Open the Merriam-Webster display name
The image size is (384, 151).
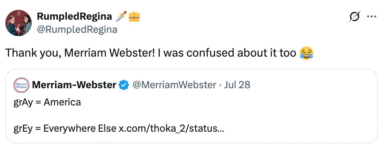coord(74,85)
